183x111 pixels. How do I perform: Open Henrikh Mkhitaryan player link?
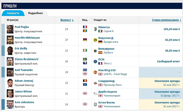[27, 38]
